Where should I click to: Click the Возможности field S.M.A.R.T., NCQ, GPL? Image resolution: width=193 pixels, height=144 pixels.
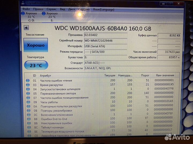(132, 68)
